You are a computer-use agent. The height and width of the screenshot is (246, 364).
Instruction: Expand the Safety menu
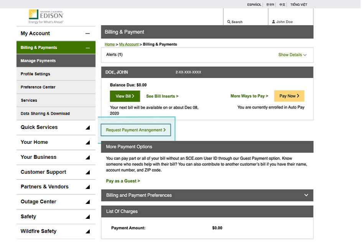click(x=87, y=217)
